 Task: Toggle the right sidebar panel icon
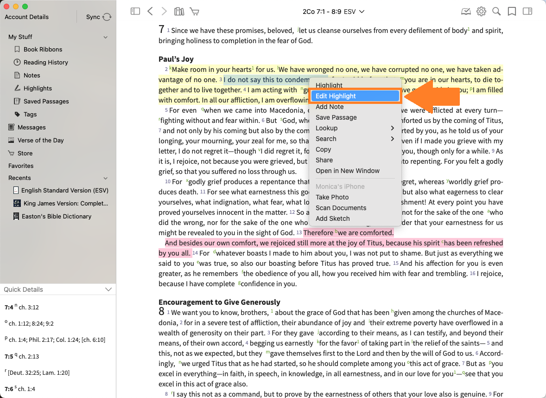tap(527, 12)
